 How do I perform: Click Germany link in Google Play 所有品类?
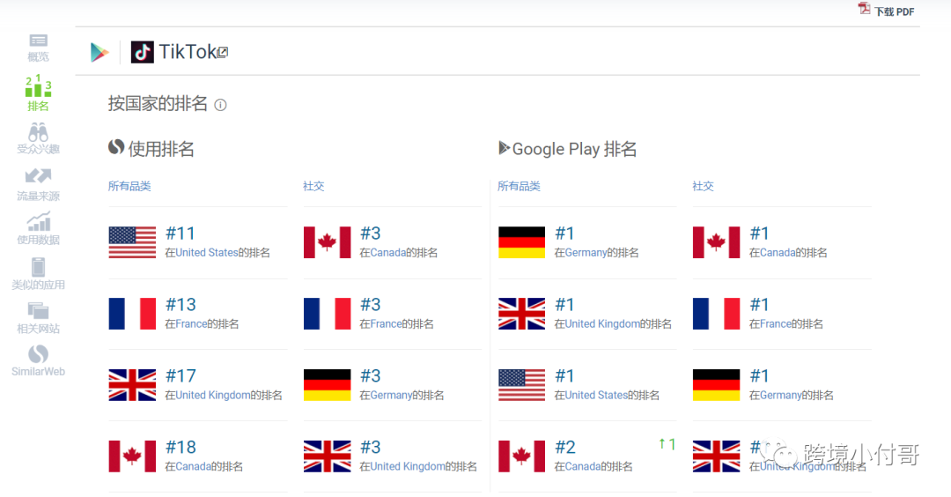pos(586,253)
